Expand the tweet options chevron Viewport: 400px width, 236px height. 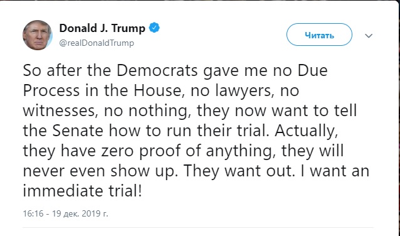pyautogui.click(x=369, y=36)
